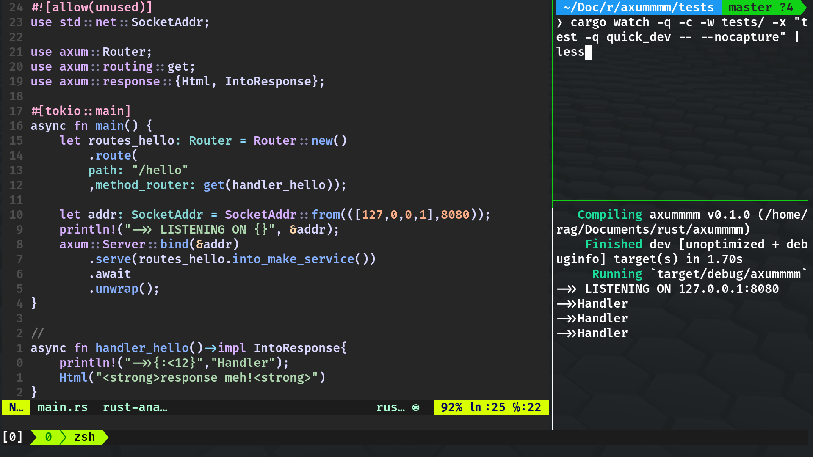Click the .await line

(109, 274)
